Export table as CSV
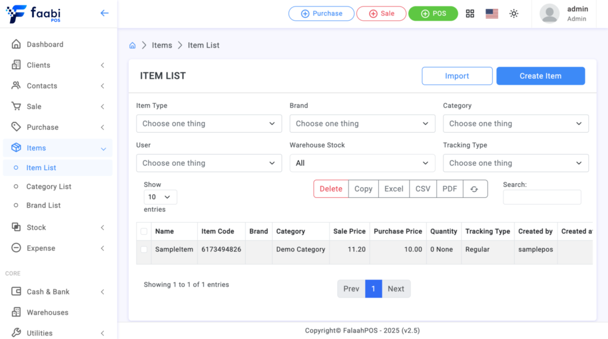Screen dimensions: 608x339 click(x=423, y=189)
